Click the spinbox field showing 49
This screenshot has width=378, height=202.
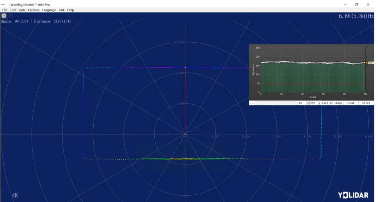click(x=302, y=103)
